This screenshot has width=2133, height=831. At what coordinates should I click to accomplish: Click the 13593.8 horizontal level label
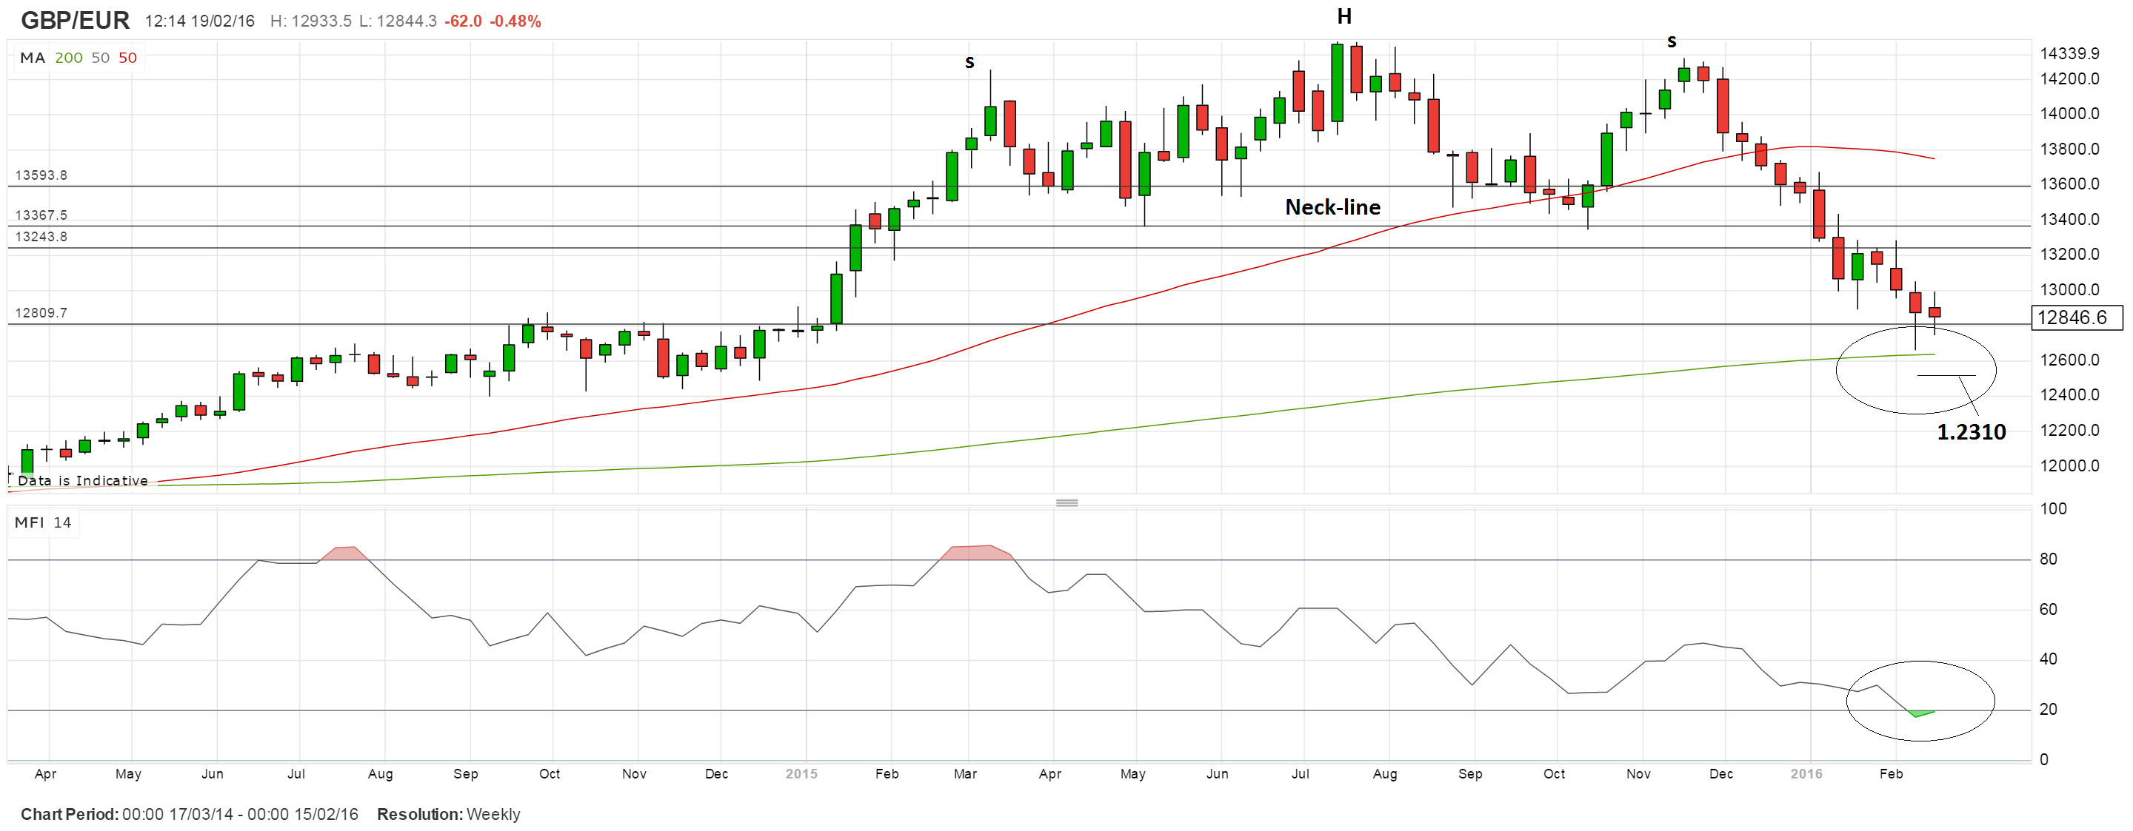click(x=41, y=175)
